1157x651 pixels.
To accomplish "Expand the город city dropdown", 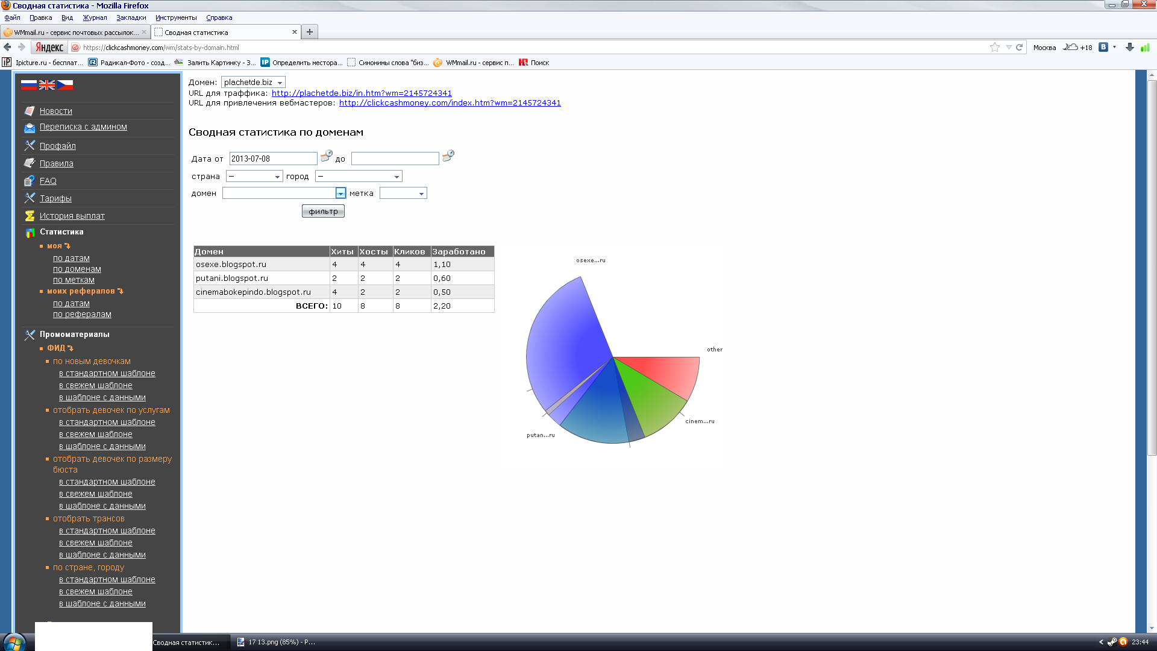I will [x=359, y=176].
